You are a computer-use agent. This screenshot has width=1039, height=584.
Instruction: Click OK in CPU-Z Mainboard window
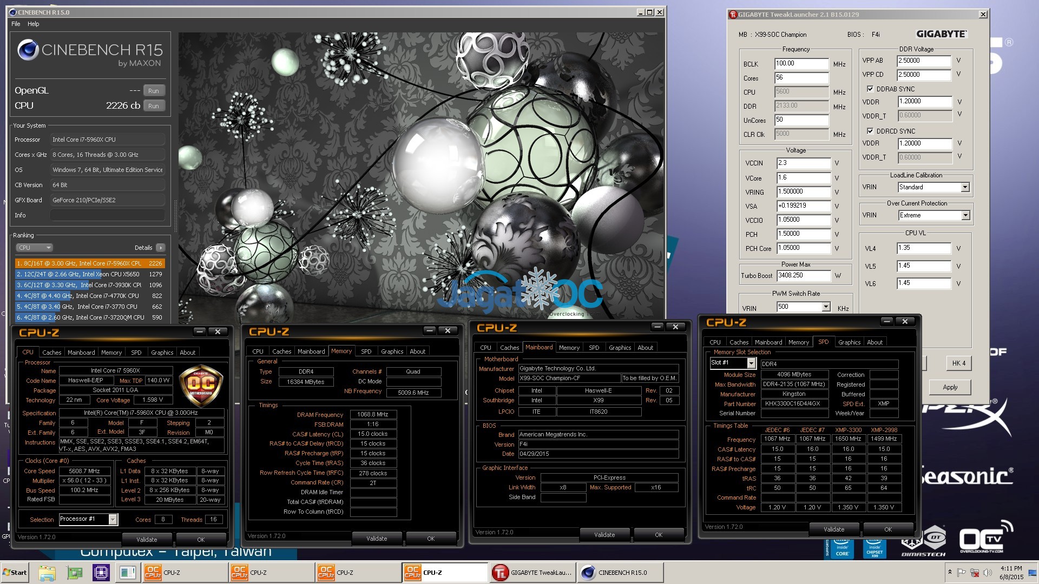coord(659,534)
